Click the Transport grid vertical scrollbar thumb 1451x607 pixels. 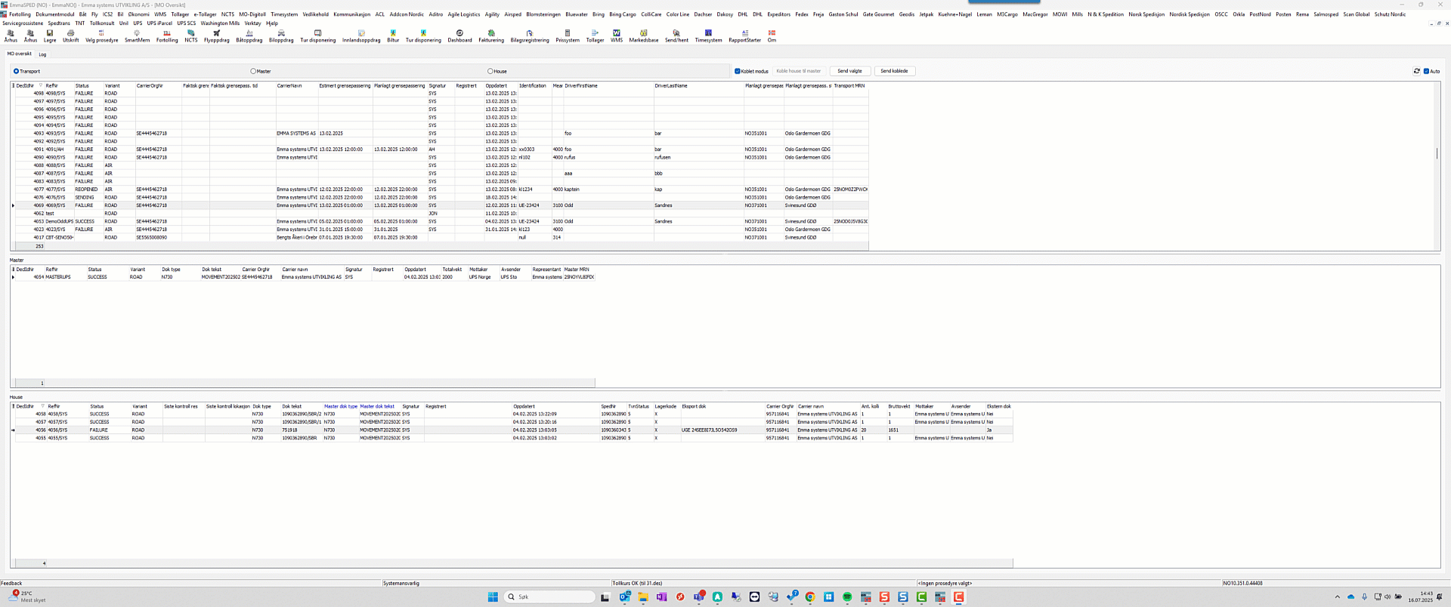click(1437, 153)
